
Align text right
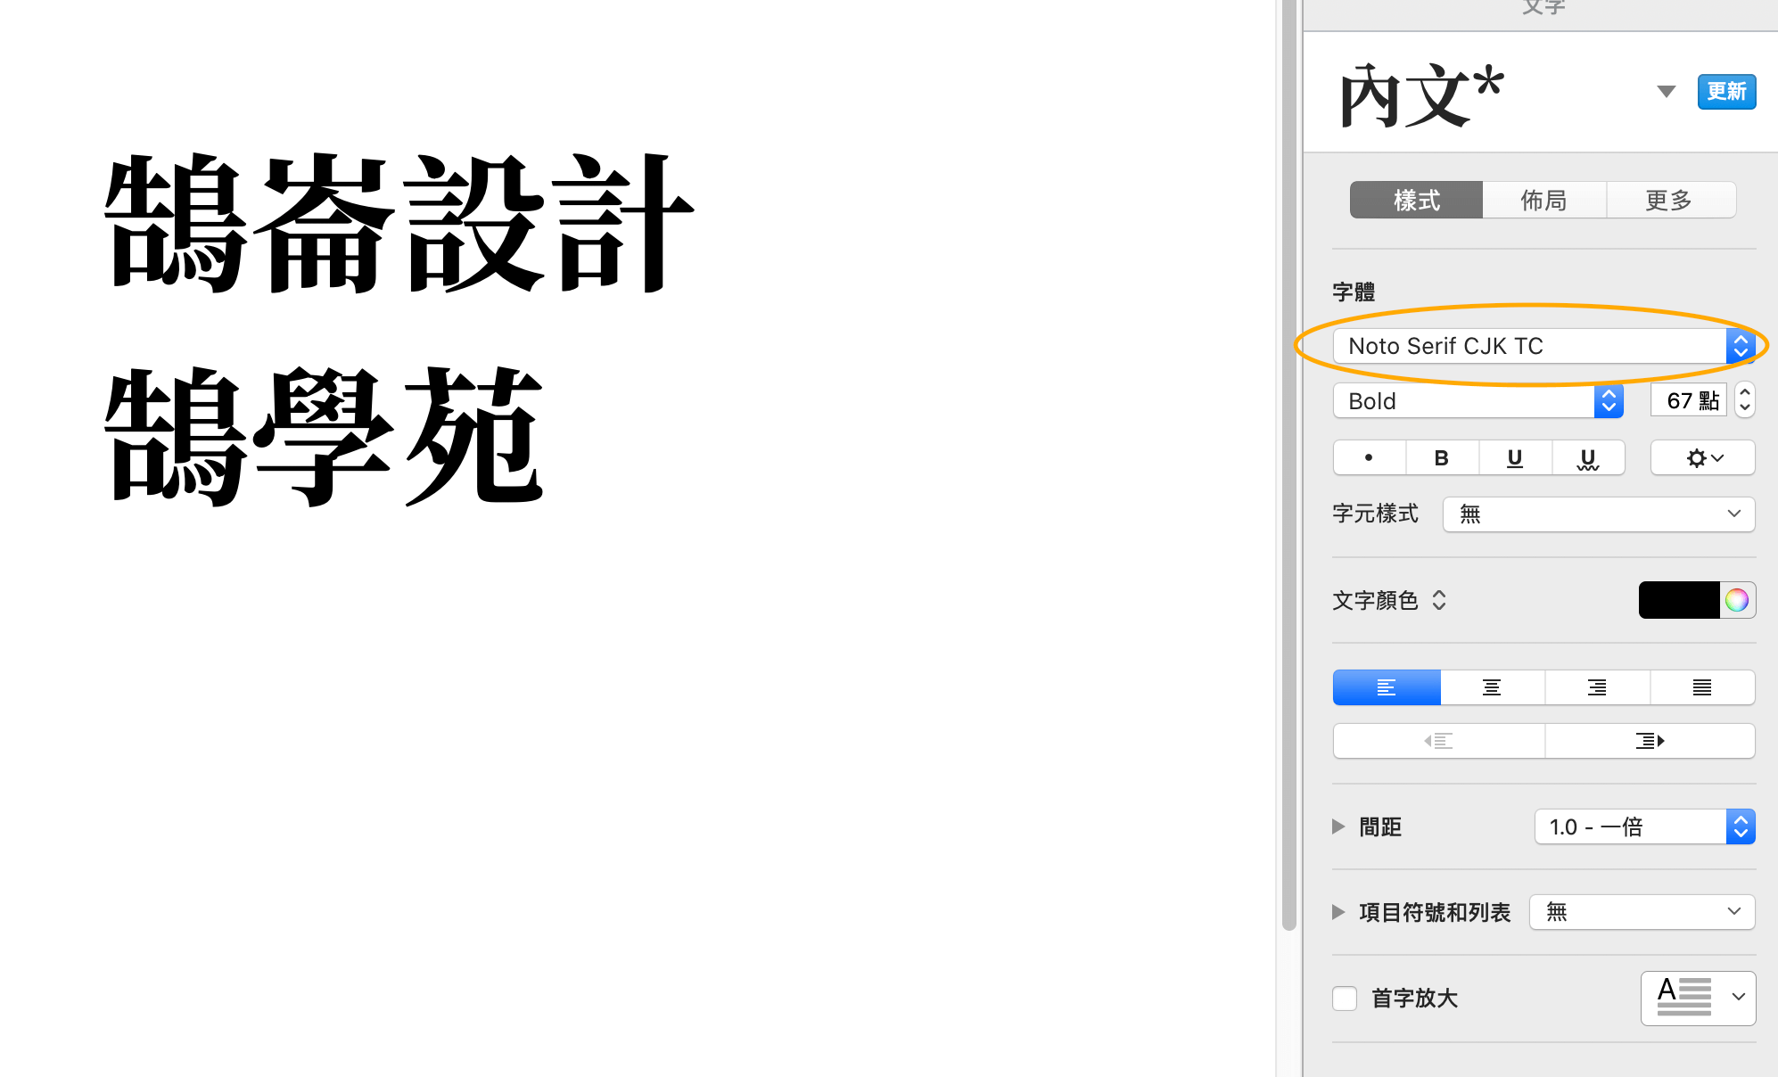[1597, 687]
